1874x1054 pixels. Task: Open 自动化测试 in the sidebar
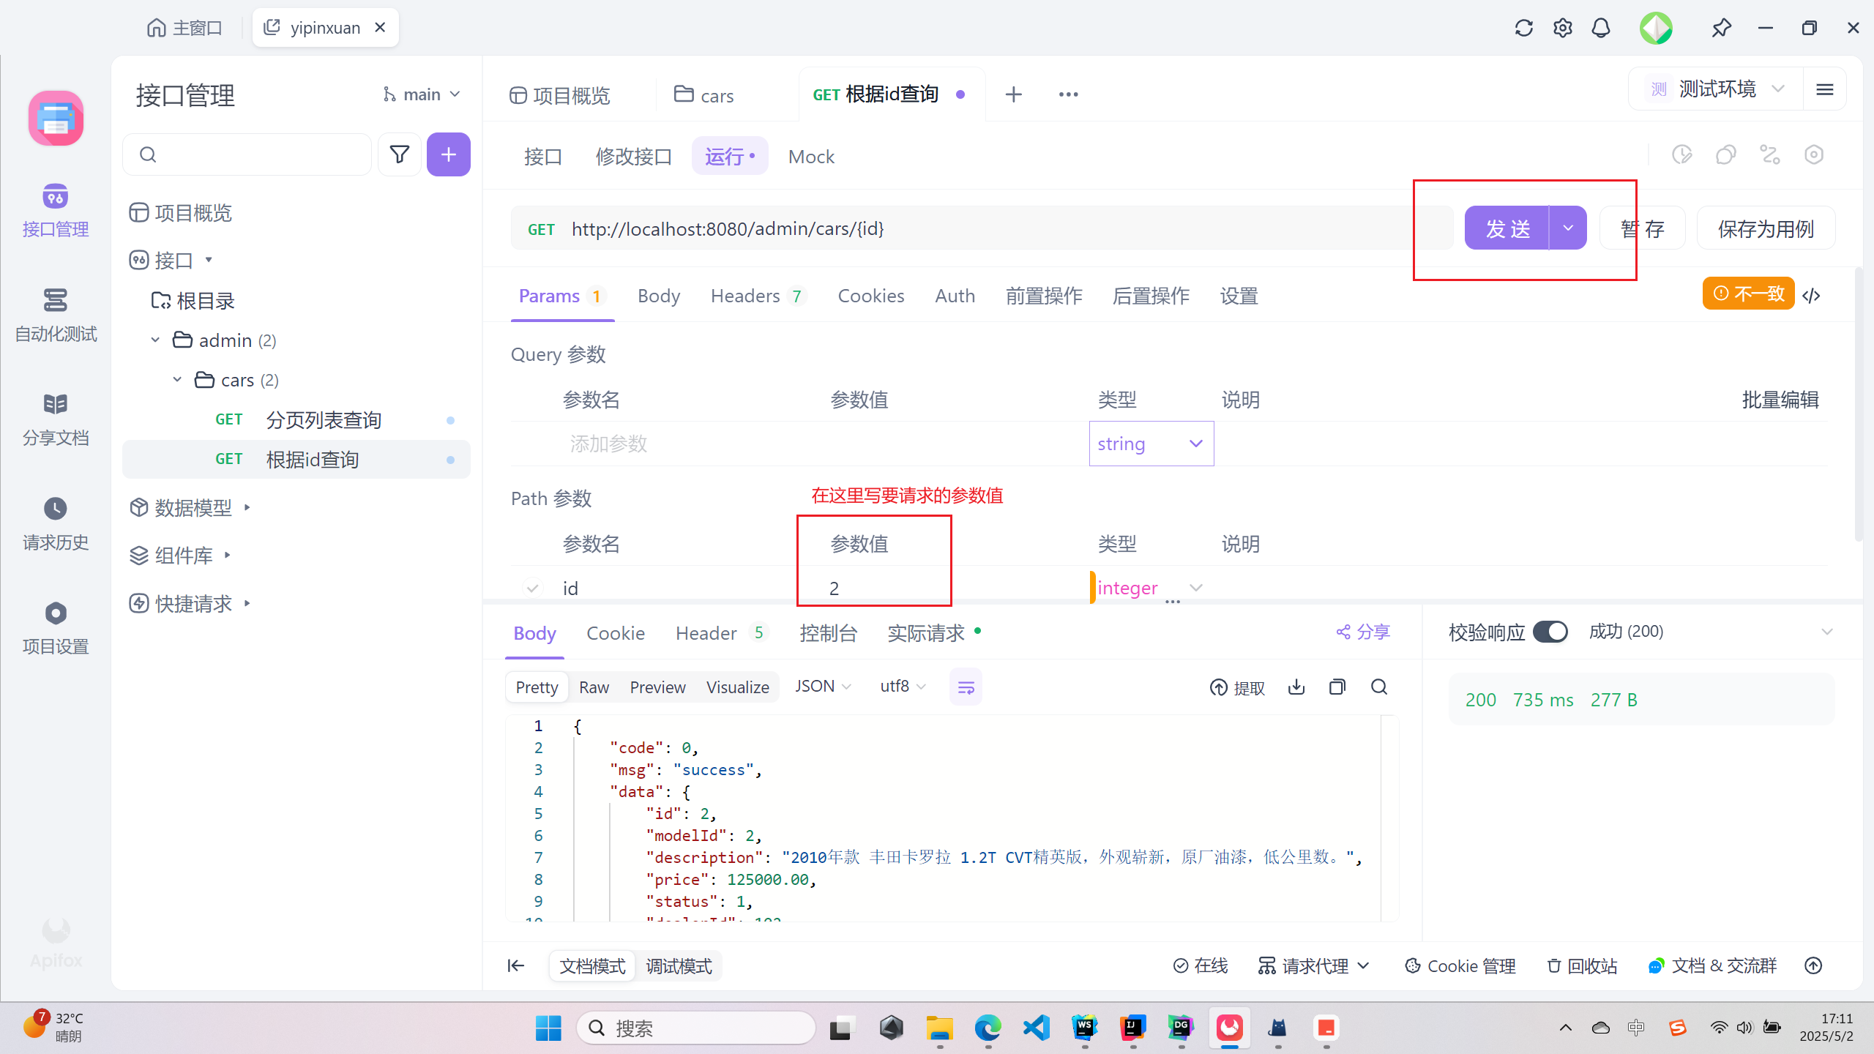coord(56,315)
